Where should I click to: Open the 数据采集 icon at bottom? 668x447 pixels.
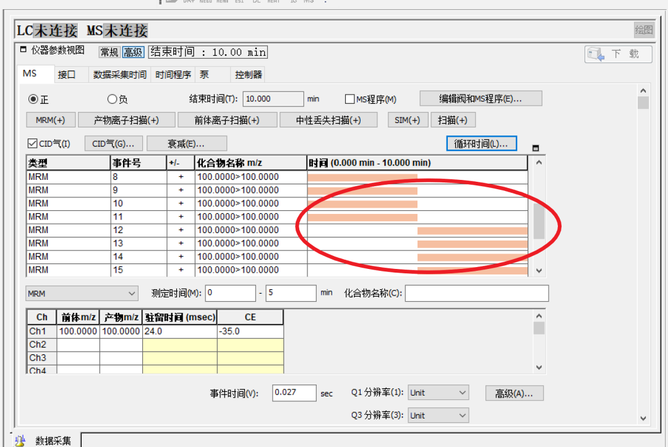tap(20, 440)
